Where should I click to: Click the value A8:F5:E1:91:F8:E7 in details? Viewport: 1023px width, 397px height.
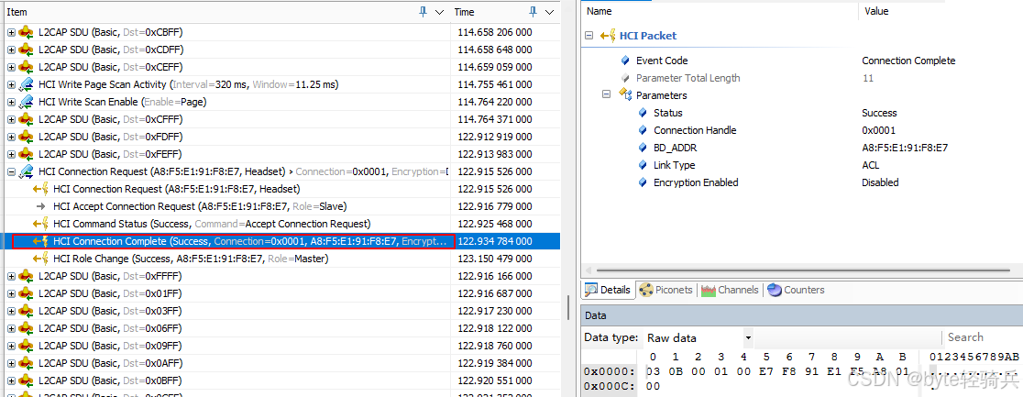pyautogui.click(x=905, y=149)
